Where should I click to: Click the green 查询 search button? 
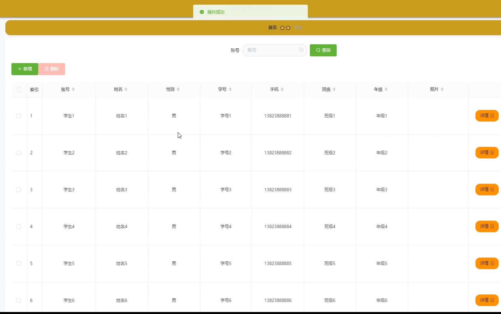point(323,50)
